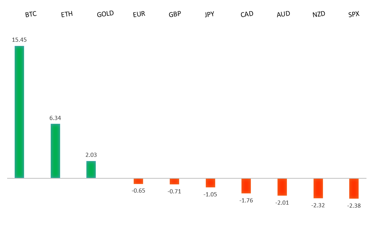Screen dimensions: 380x234
Task: Click the red CAD bar
Action: [246, 186]
